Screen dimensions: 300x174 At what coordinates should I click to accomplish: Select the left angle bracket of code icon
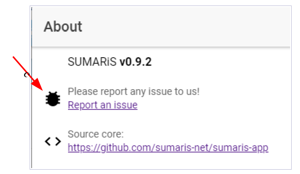click(48, 142)
